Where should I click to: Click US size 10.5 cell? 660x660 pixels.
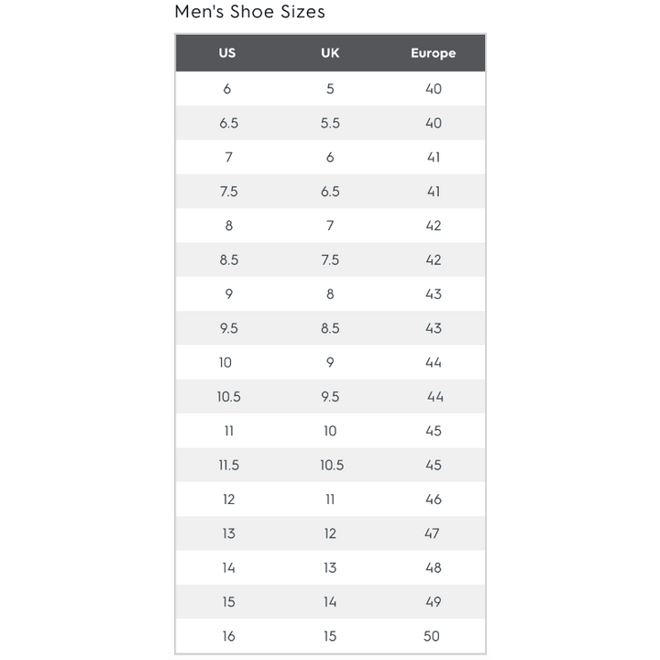(228, 397)
